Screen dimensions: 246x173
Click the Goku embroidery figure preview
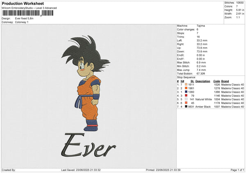coord(86,83)
